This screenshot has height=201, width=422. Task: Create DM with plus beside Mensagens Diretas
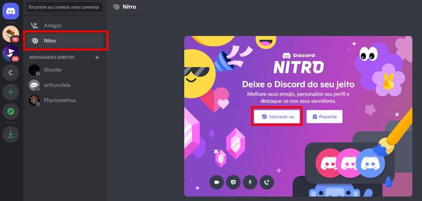click(x=97, y=58)
